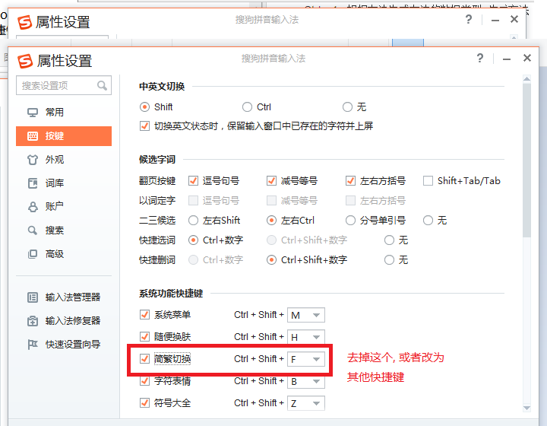
Task: Toggle the 字符表情 shortcut checkbox
Action: [144, 381]
